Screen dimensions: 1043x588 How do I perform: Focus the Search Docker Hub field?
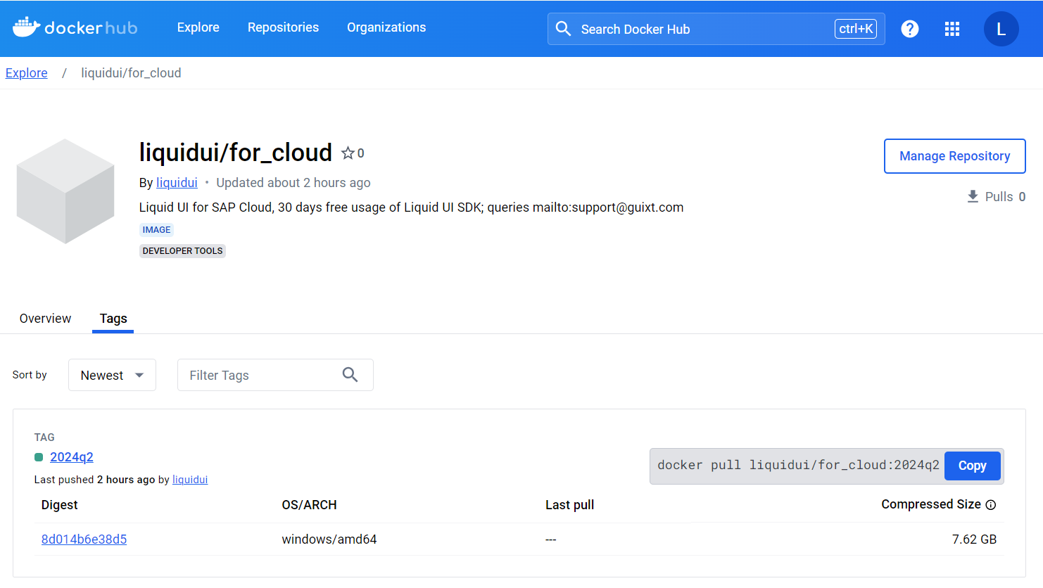(716, 29)
